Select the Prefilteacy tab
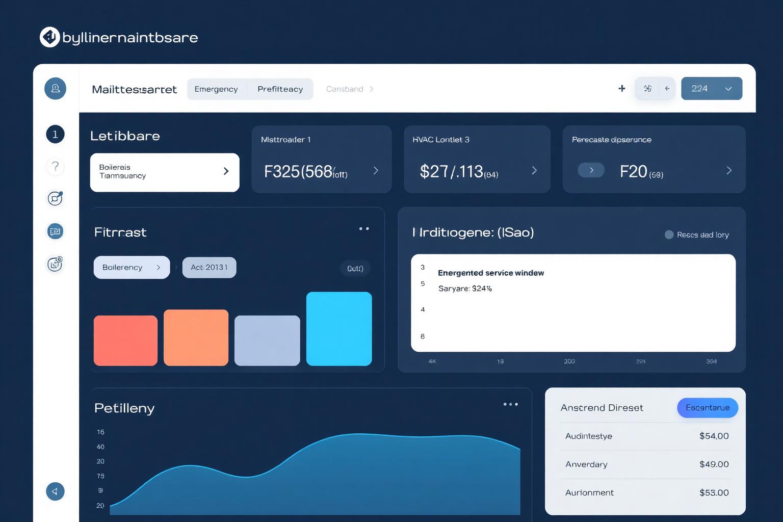 coord(280,89)
